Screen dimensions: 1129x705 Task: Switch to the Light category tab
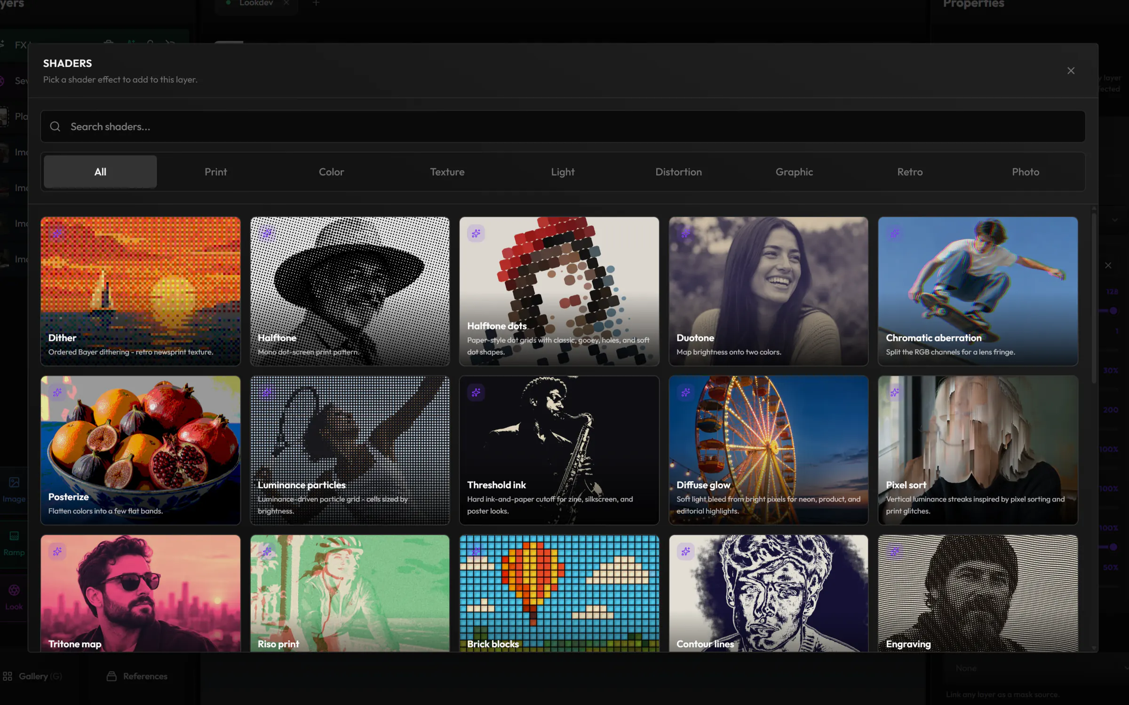click(563, 172)
